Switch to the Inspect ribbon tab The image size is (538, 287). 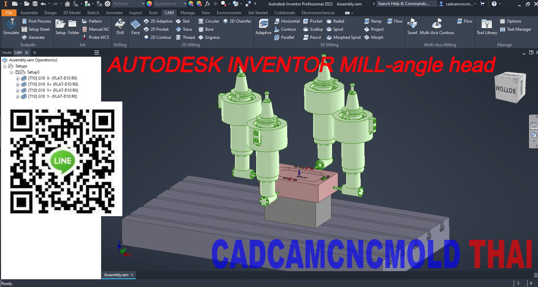click(135, 13)
